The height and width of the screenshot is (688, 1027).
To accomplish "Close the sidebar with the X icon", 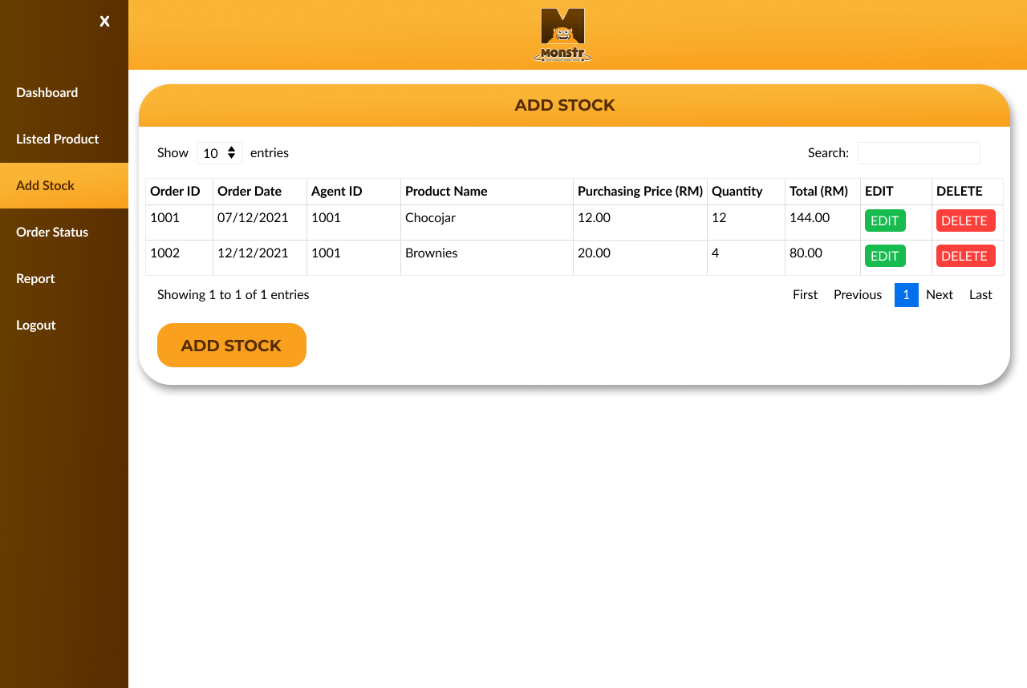I will 104,22.
